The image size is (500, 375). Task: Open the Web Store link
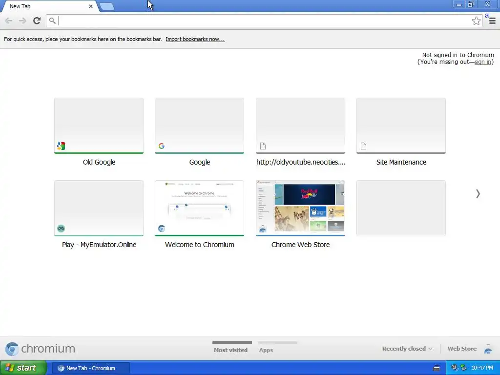462,349
